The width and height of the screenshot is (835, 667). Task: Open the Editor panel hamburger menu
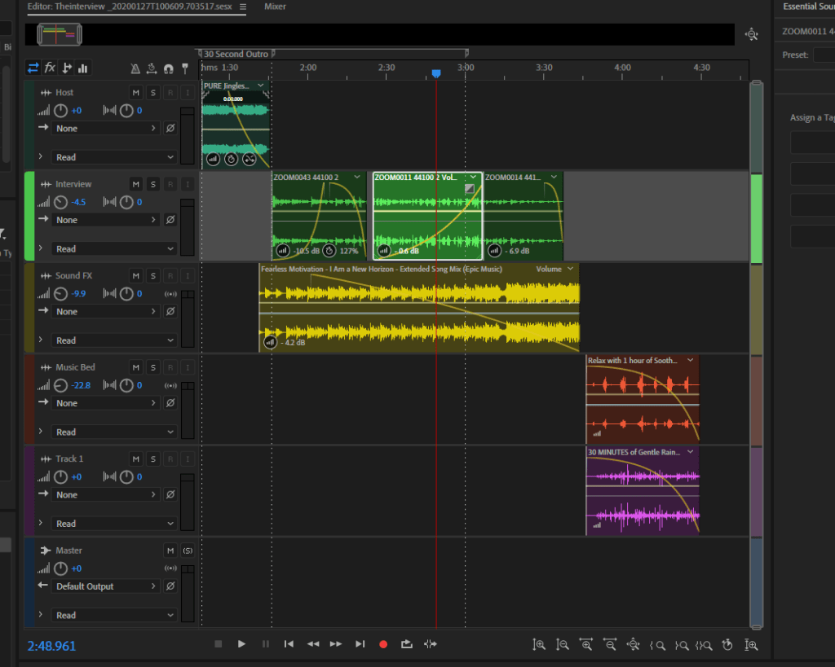pyautogui.click(x=242, y=7)
